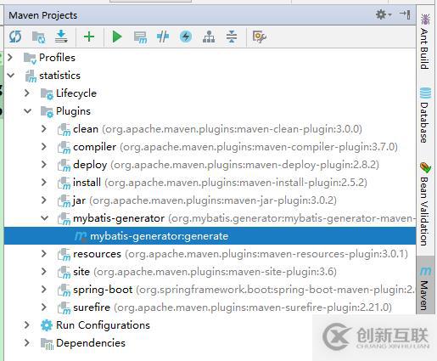The width and height of the screenshot is (437, 361).
Task: Toggle Skip Tests mode lightning icon
Action: [186, 37]
